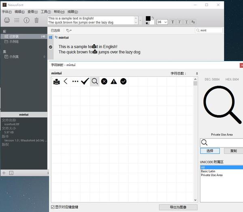This screenshot has width=243, height=212.
Task: Click the check circle next to mintui sample
Action: click(x=51, y=47)
